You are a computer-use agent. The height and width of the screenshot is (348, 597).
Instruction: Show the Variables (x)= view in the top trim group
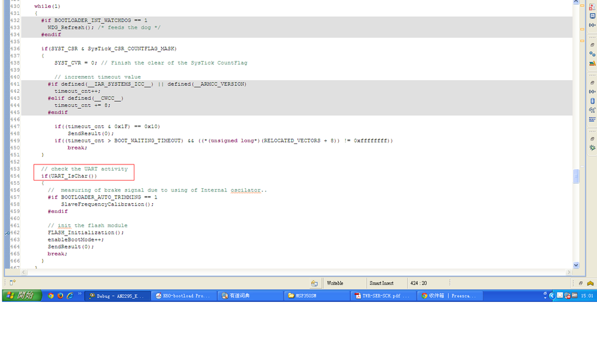(x=592, y=25)
